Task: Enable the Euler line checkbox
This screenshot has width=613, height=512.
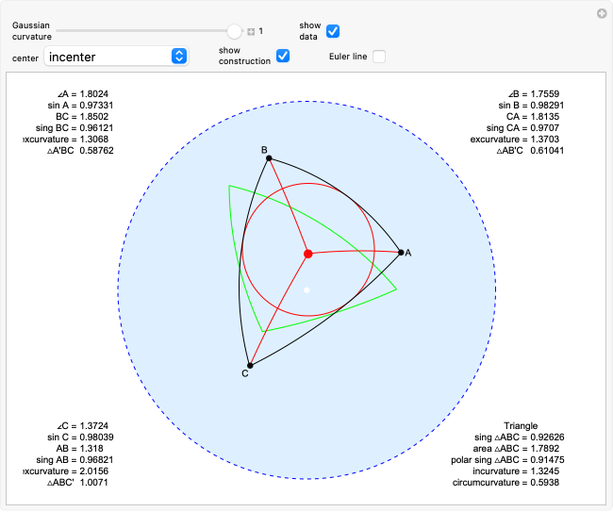Action: tap(378, 57)
